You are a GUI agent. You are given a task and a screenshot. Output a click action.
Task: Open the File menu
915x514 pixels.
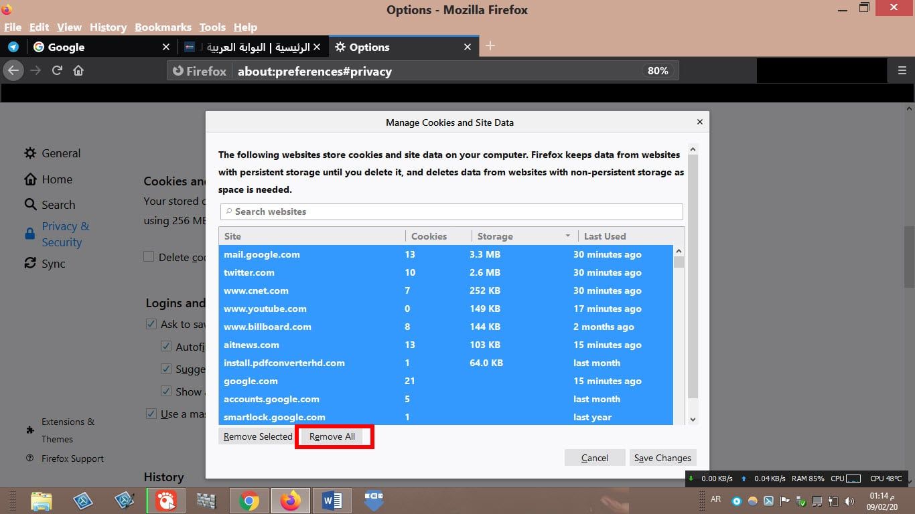(x=13, y=27)
